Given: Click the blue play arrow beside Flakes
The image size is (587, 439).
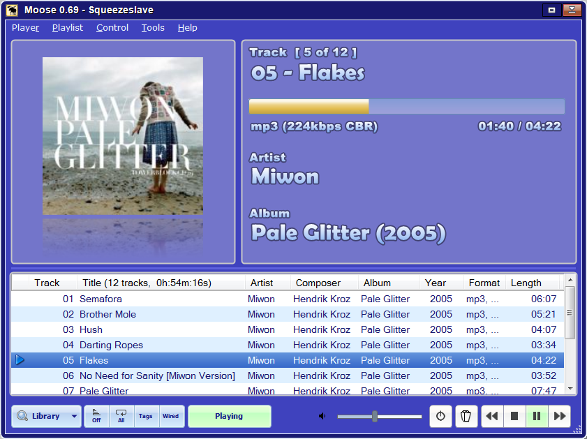Looking at the screenshot, I should tap(20, 360).
